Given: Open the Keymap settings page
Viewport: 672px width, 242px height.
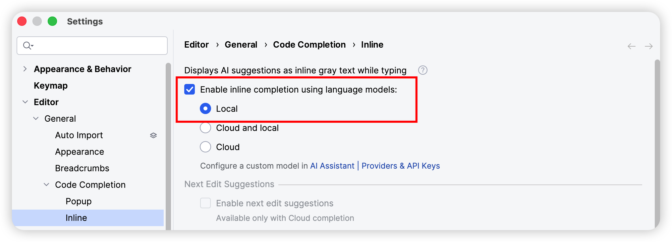Looking at the screenshot, I should click(x=51, y=86).
